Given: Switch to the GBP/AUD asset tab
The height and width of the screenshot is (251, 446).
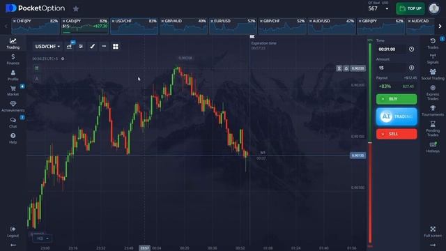Looking at the screenshot, I should click(x=183, y=26).
